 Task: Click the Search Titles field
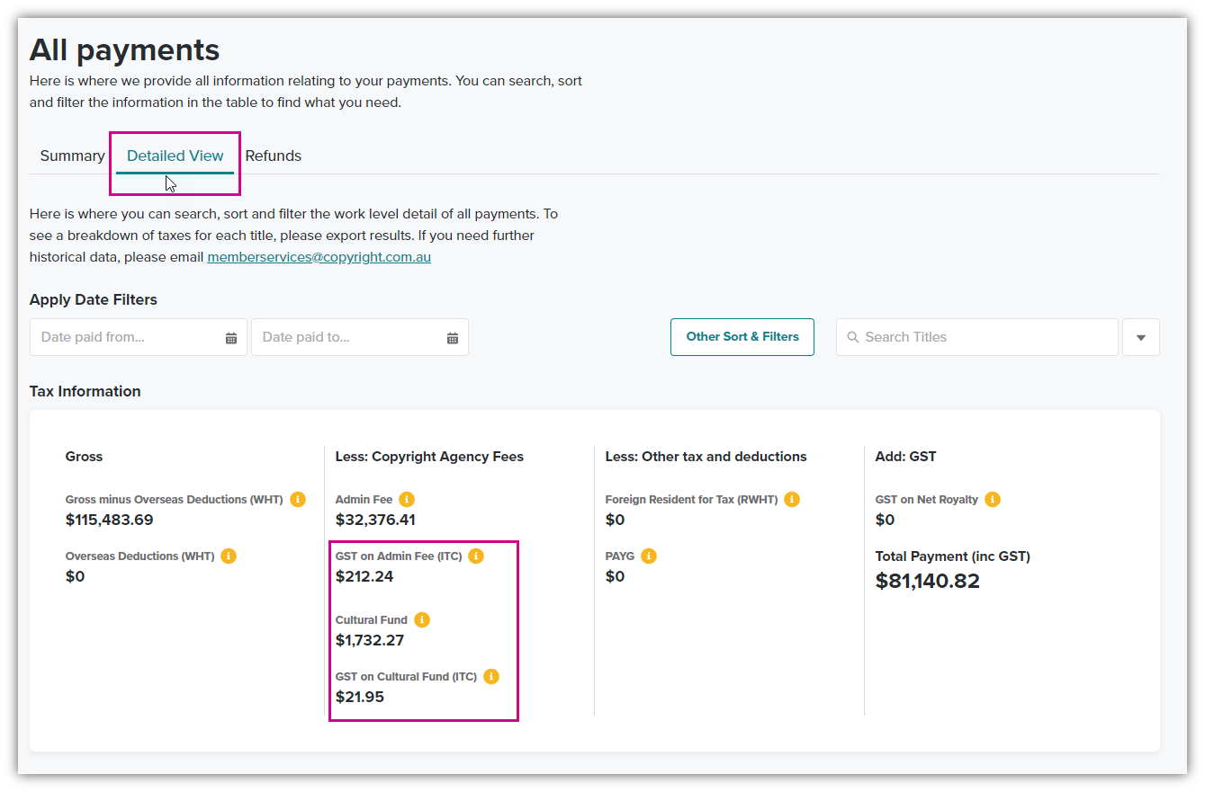(977, 337)
